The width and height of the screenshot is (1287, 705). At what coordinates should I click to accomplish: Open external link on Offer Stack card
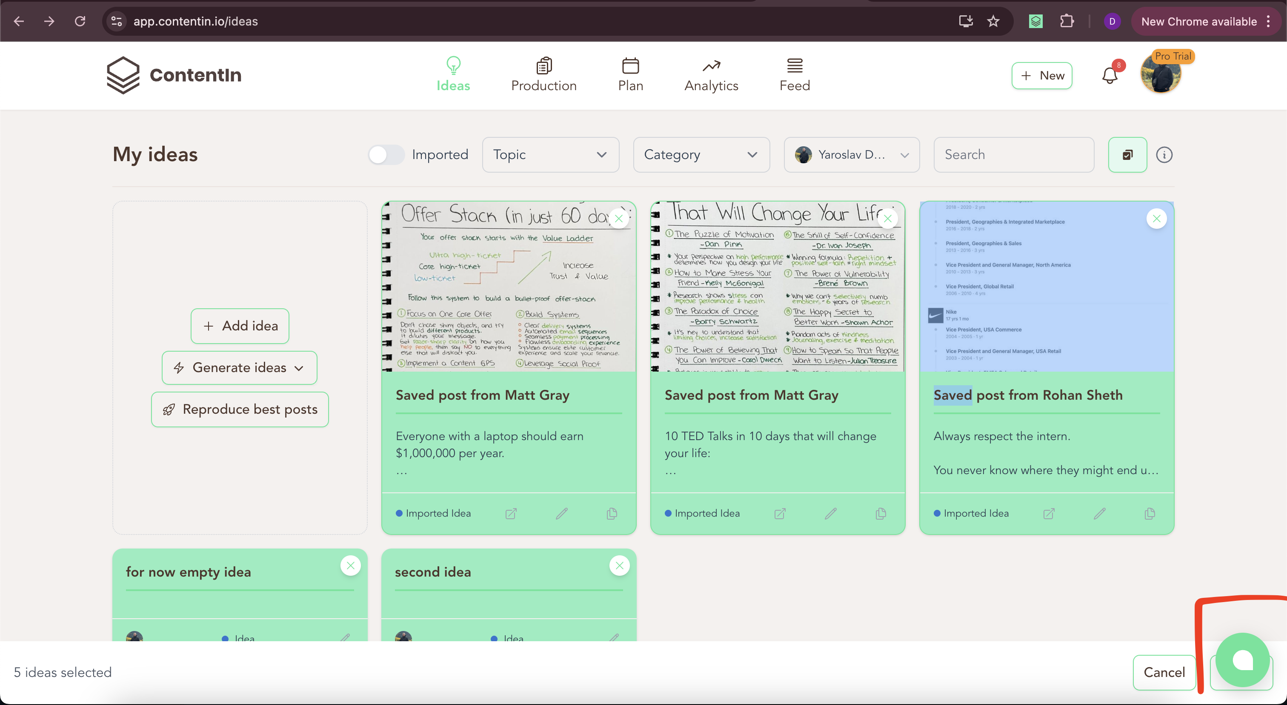pyautogui.click(x=511, y=513)
